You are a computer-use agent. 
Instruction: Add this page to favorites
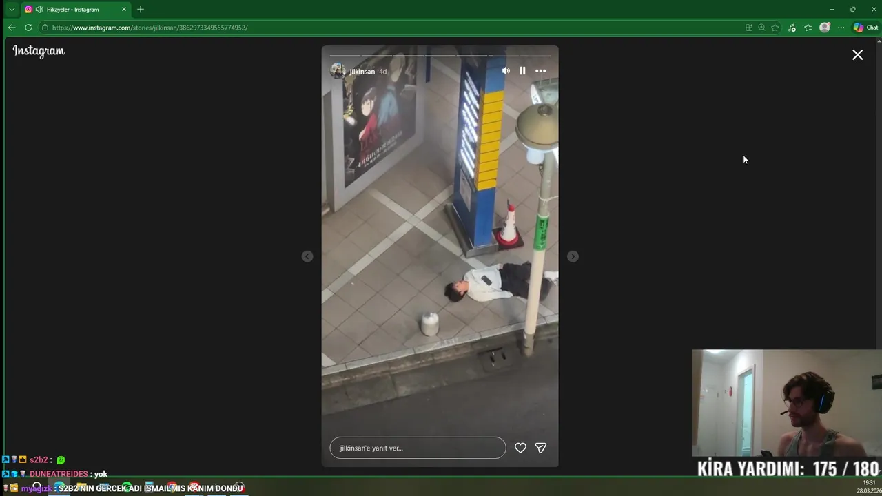point(775,28)
